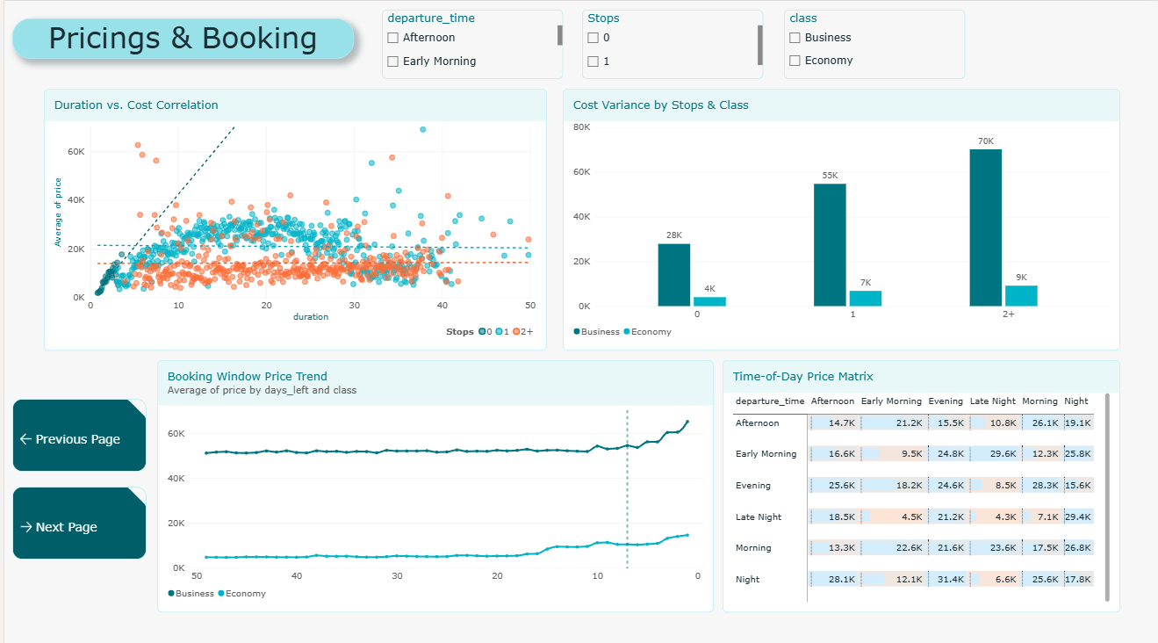The height and width of the screenshot is (643, 1158).
Task: Select the Afternoon row label in matrix
Action: (x=758, y=423)
